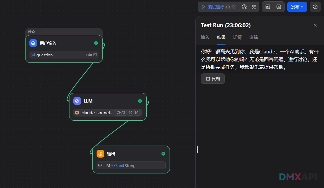This screenshot has height=188, width=324.
Task: Click the green status check on 用户输入 node
Action: click(96, 43)
